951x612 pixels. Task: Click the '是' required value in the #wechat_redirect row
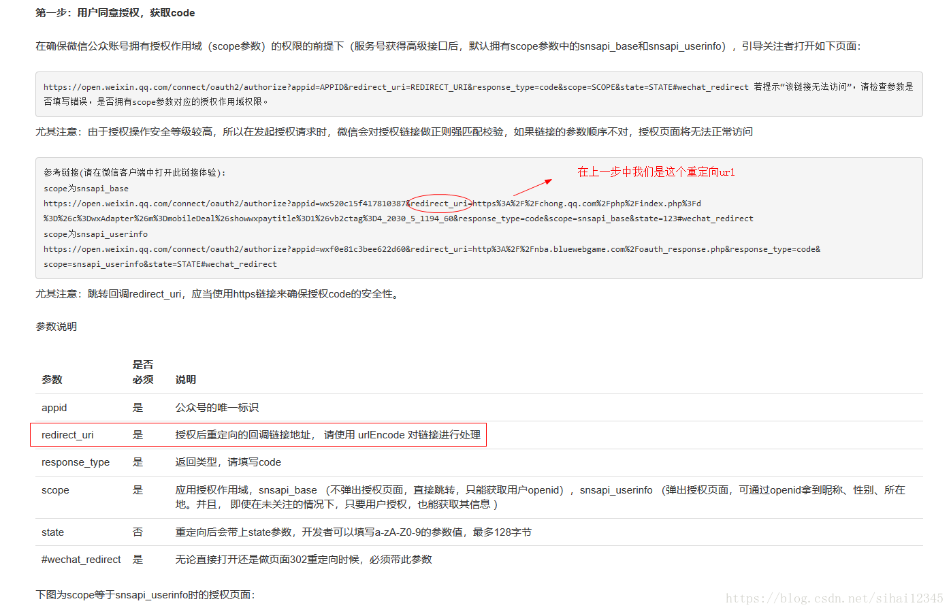(138, 560)
